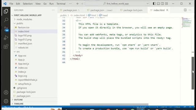This screenshot has height=110, width=196.
Task: Split the editor to the right
Action: point(185,10)
